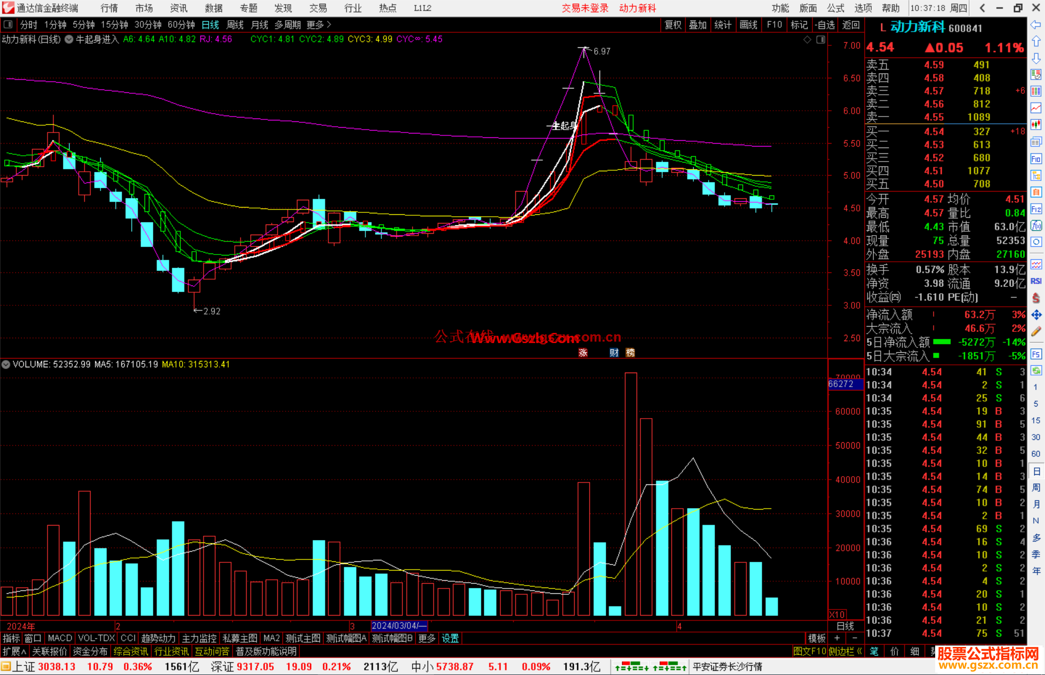Viewport: 1045px width, 675px height.
Task: Click the 2024/03/04 date marker on the timeline
Action: tap(399, 626)
